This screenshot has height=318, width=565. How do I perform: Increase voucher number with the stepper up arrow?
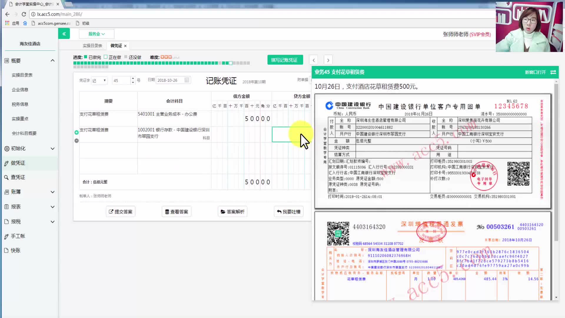pyautogui.click(x=133, y=78)
